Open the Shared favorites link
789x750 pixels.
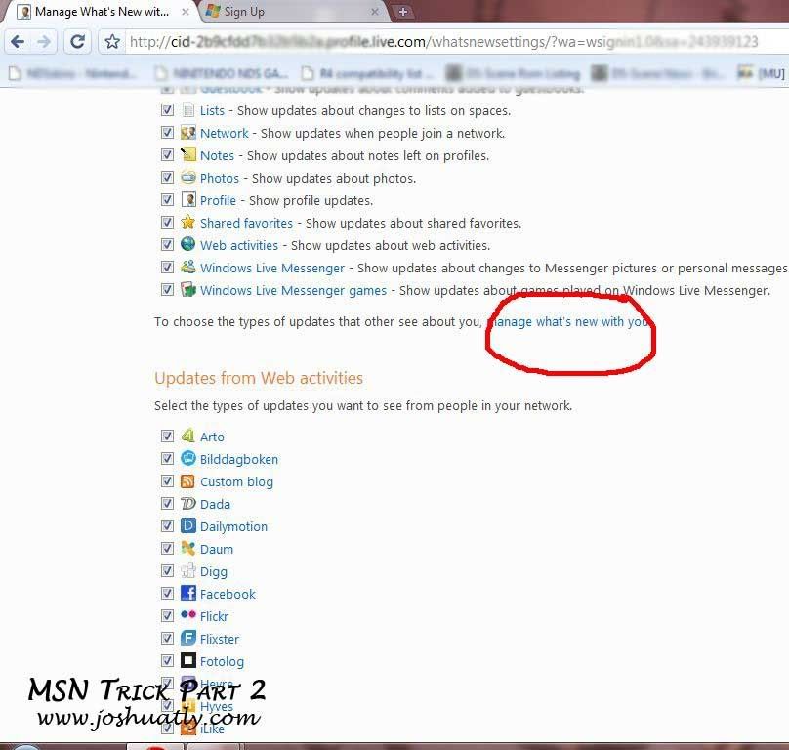pyautogui.click(x=246, y=223)
